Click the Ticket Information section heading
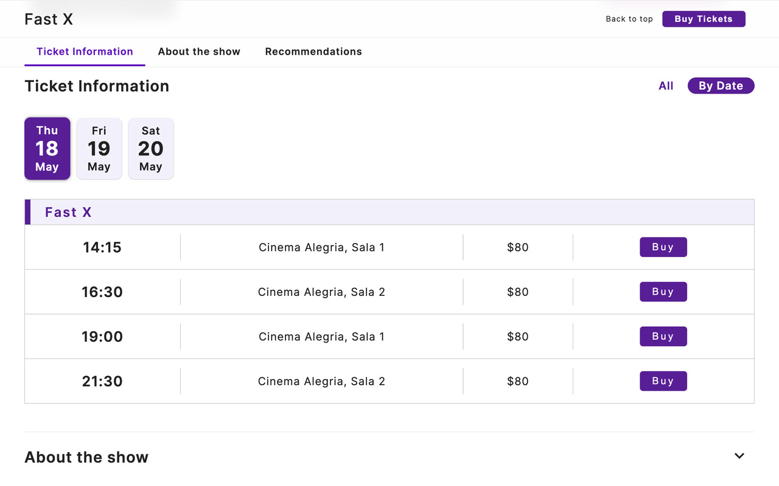779x486 pixels. (97, 86)
